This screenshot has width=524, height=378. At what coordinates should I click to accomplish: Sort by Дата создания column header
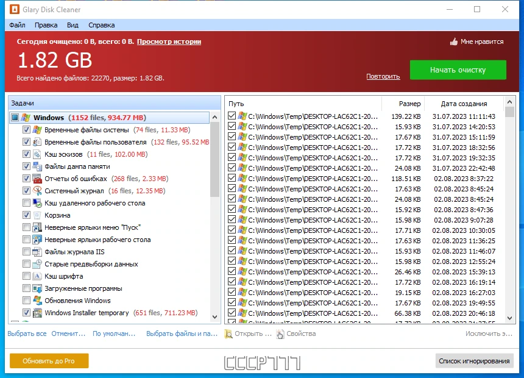tap(464, 104)
